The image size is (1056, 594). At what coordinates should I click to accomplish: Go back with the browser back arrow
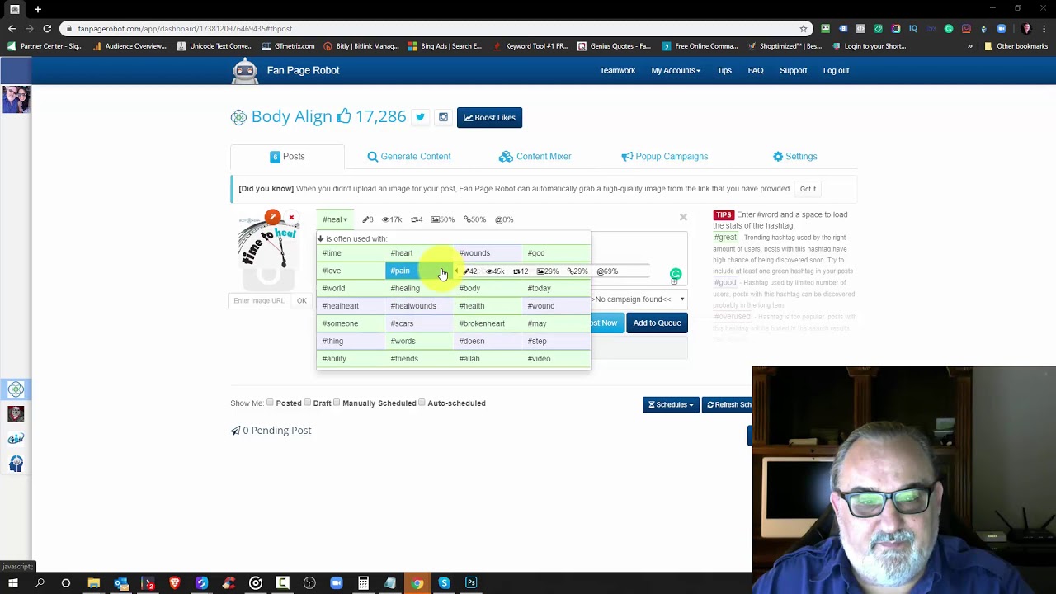12,28
